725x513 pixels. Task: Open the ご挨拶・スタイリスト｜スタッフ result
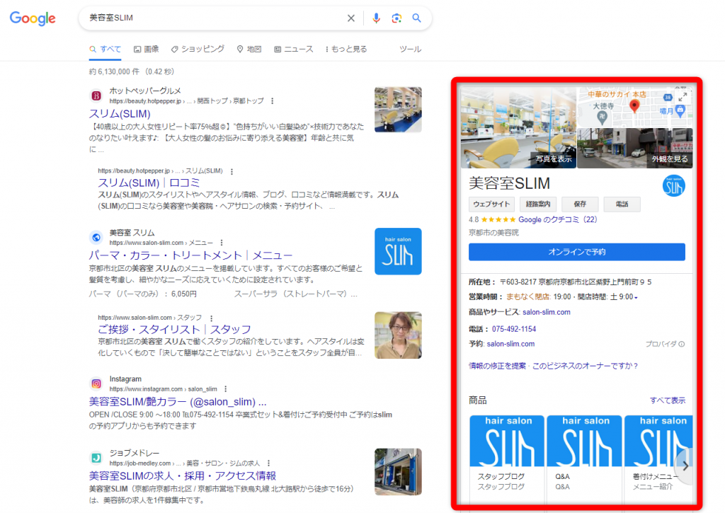pos(174,330)
